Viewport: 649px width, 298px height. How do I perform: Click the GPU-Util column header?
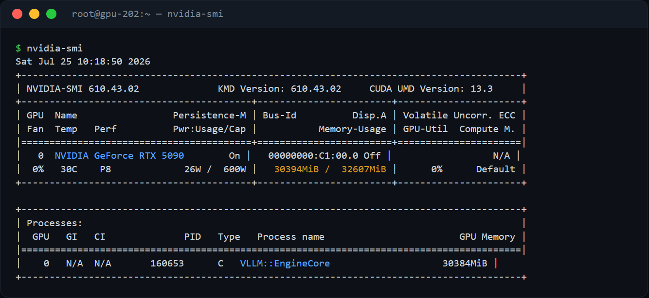pos(425,129)
